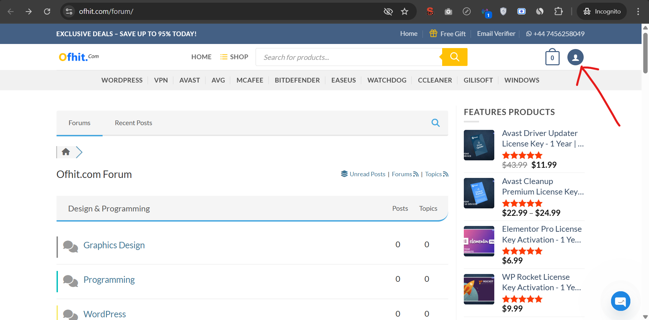Viewport: 649px width, 320px height.
Task: Click the forum home breadcrumb icon
Action: [66, 152]
